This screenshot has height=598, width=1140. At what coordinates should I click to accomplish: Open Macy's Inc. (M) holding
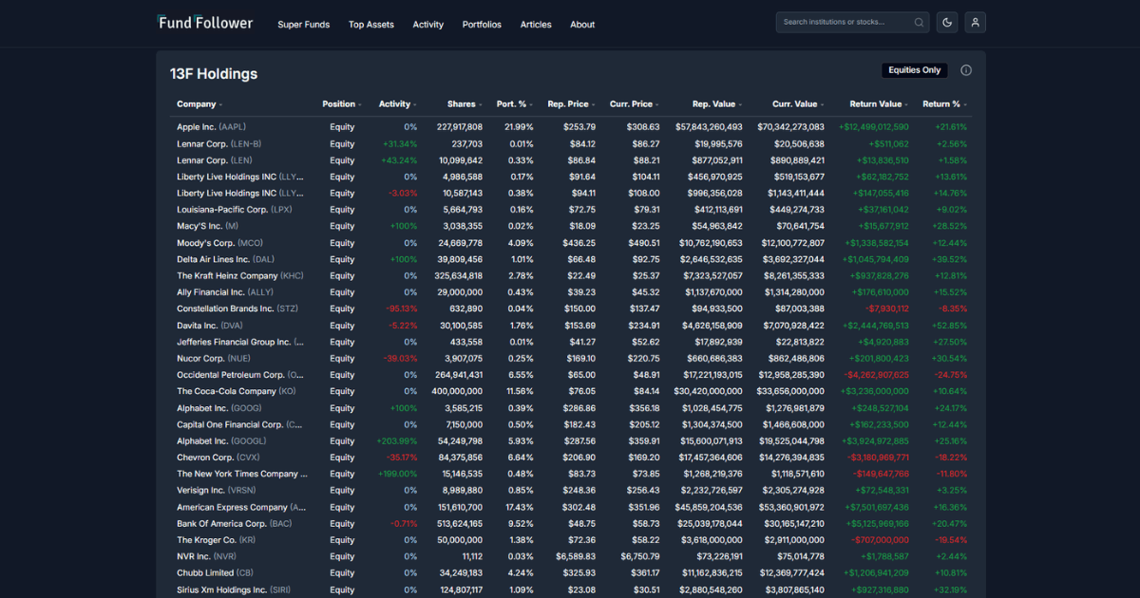[x=207, y=226]
